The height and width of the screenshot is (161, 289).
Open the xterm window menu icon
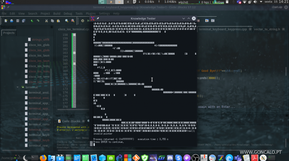click(93, 18)
